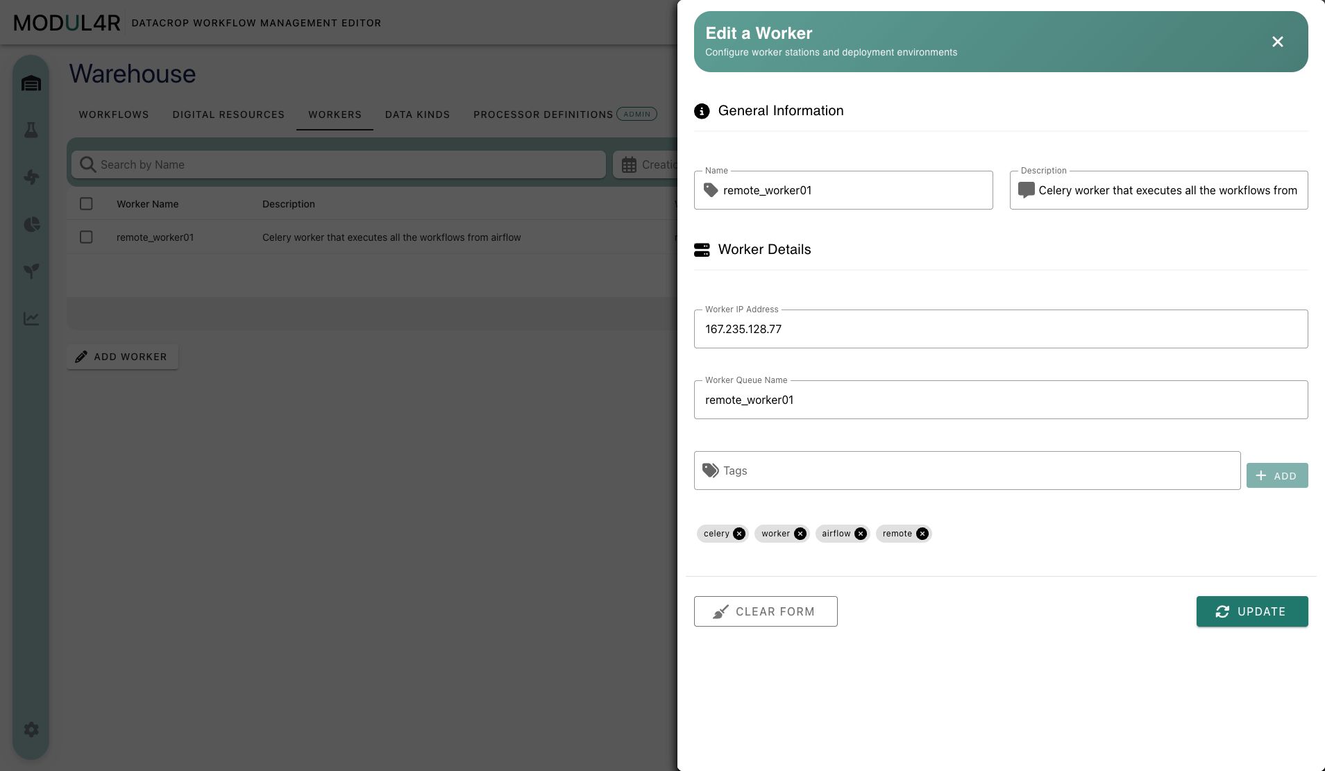Switch to the Data Kinds tab
The width and height of the screenshot is (1325, 771).
(417, 115)
